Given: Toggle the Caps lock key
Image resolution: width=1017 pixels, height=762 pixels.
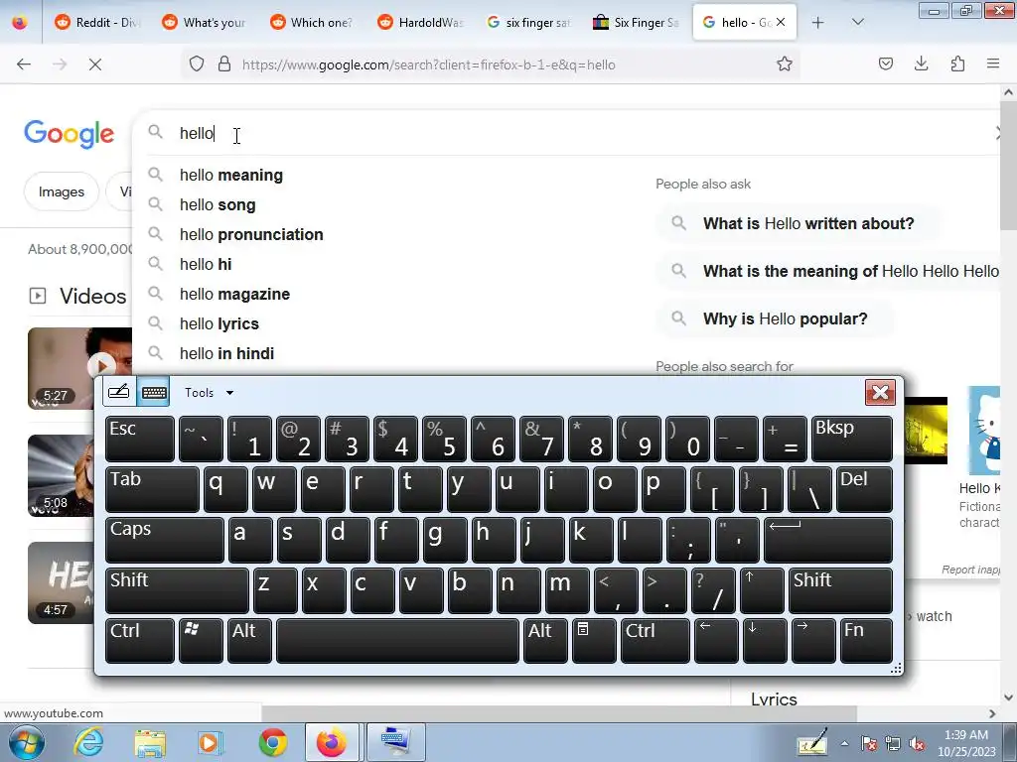Looking at the screenshot, I should (x=164, y=540).
